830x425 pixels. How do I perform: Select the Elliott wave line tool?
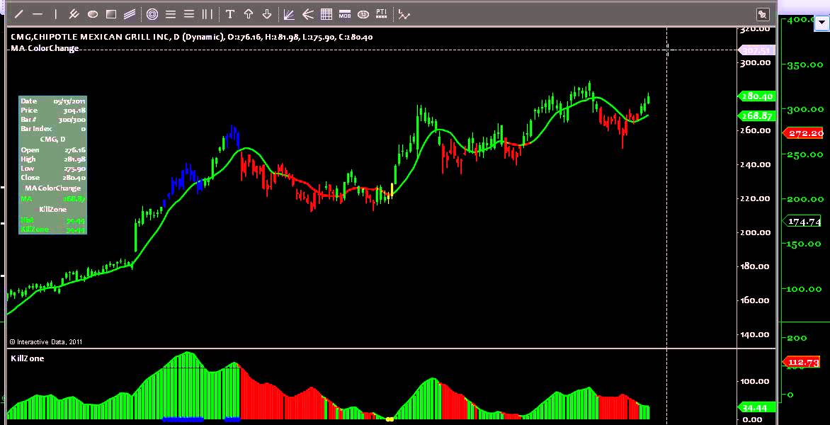(x=404, y=15)
